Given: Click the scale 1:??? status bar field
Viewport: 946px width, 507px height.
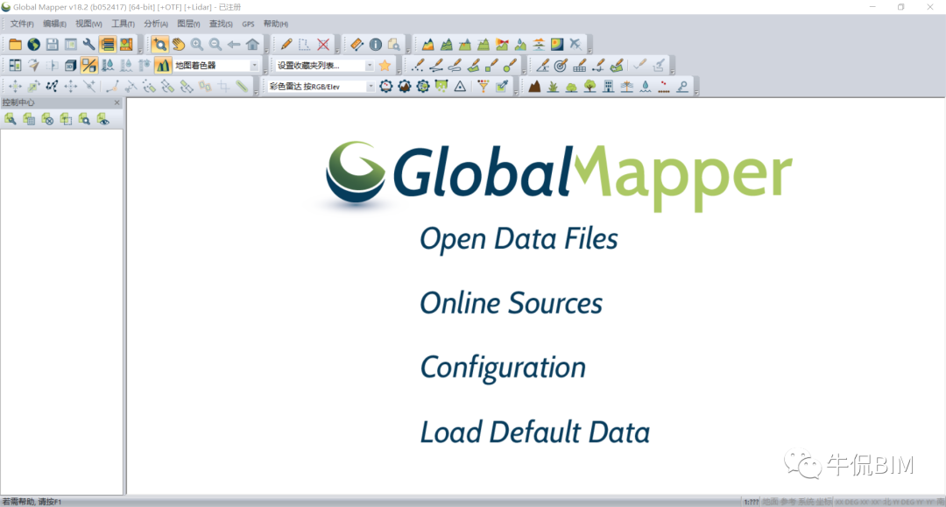Looking at the screenshot, I should coord(751,502).
